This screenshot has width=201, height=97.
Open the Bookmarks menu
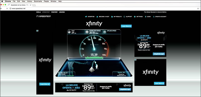pos(38,1)
